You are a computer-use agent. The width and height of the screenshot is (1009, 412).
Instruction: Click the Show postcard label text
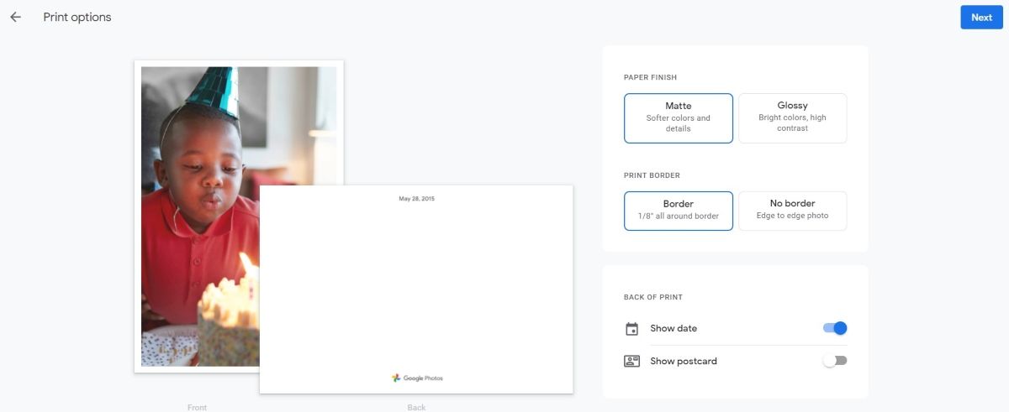[x=684, y=362]
